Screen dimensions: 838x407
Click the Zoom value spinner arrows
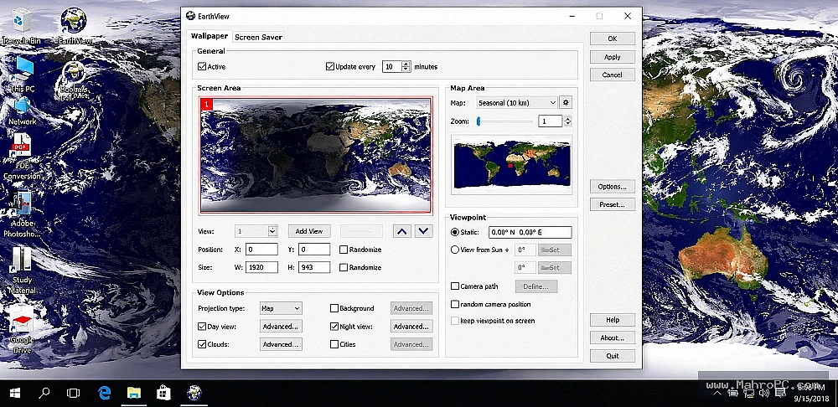(x=567, y=121)
